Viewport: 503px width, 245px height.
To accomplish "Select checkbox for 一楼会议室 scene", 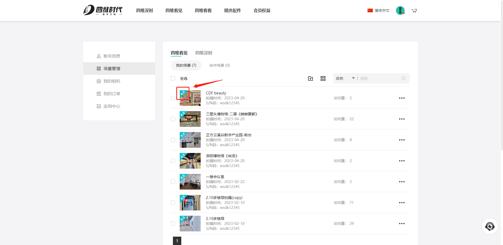I will coord(173,182).
